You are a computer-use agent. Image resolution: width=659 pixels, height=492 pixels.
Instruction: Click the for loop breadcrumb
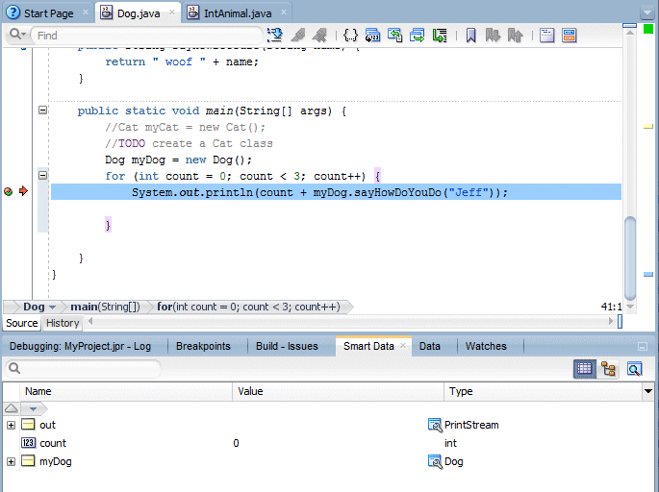[248, 307]
